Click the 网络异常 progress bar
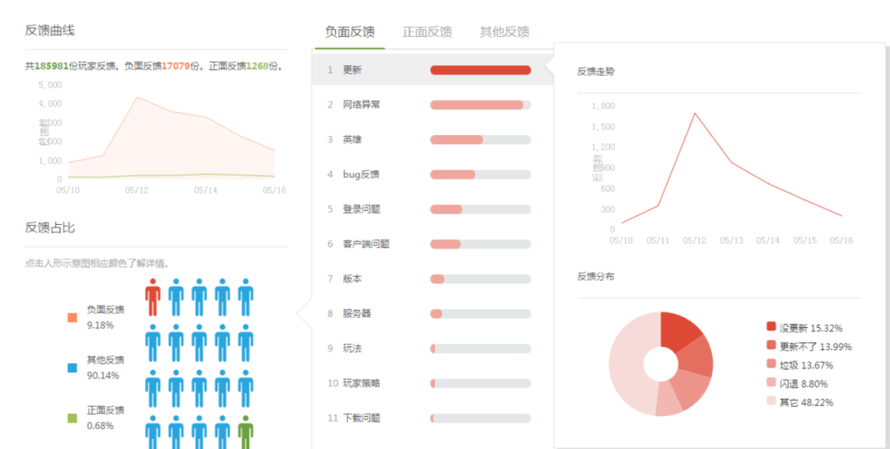 (x=480, y=105)
